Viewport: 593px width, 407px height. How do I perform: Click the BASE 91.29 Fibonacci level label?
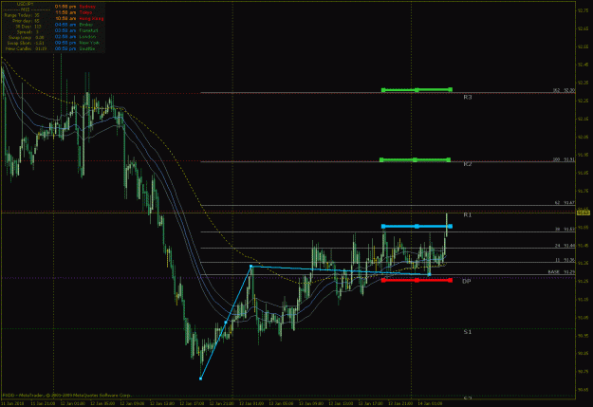(562, 272)
